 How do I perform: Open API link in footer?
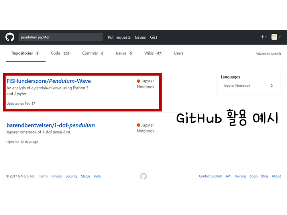click(x=228, y=176)
